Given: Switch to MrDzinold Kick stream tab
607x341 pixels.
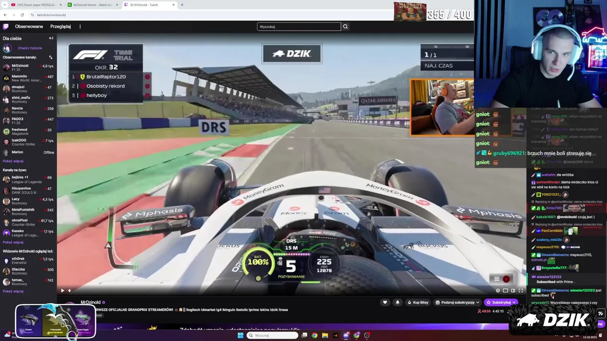Looking at the screenshot, I should pos(92,5).
